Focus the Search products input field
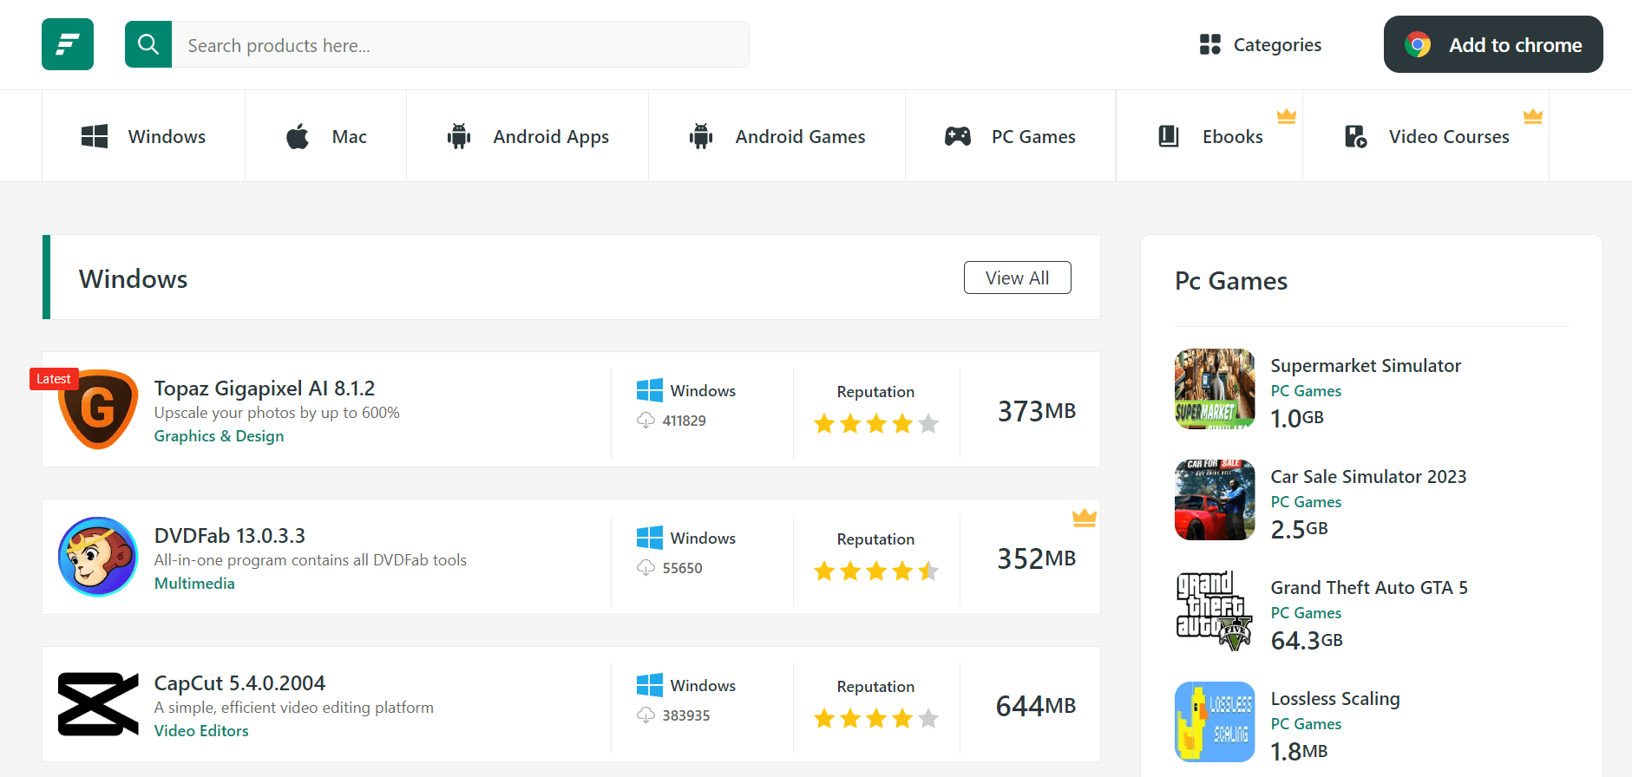The image size is (1632, 777). 460,45
